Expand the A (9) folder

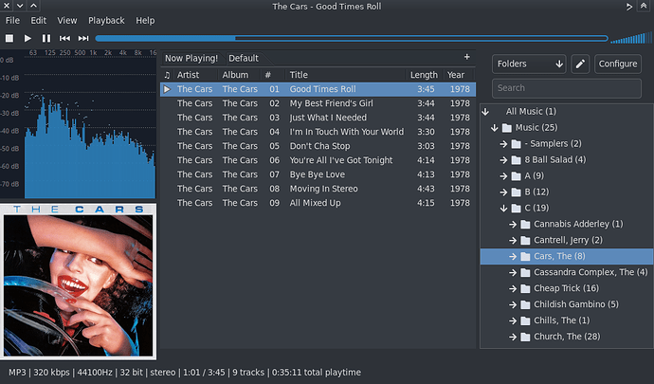pos(503,176)
